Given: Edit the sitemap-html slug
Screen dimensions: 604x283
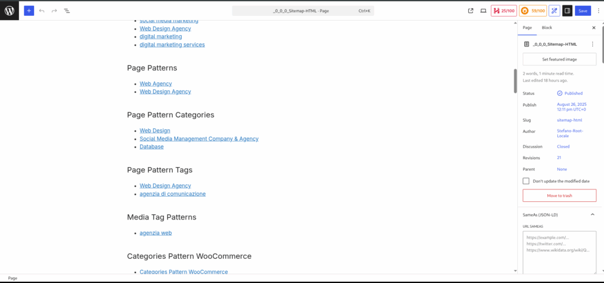Looking at the screenshot, I should [569, 120].
